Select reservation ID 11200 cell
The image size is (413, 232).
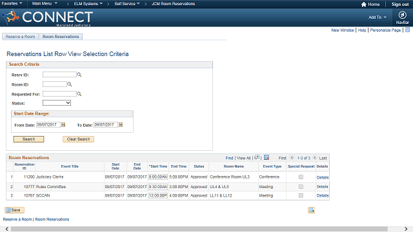[29, 177]
